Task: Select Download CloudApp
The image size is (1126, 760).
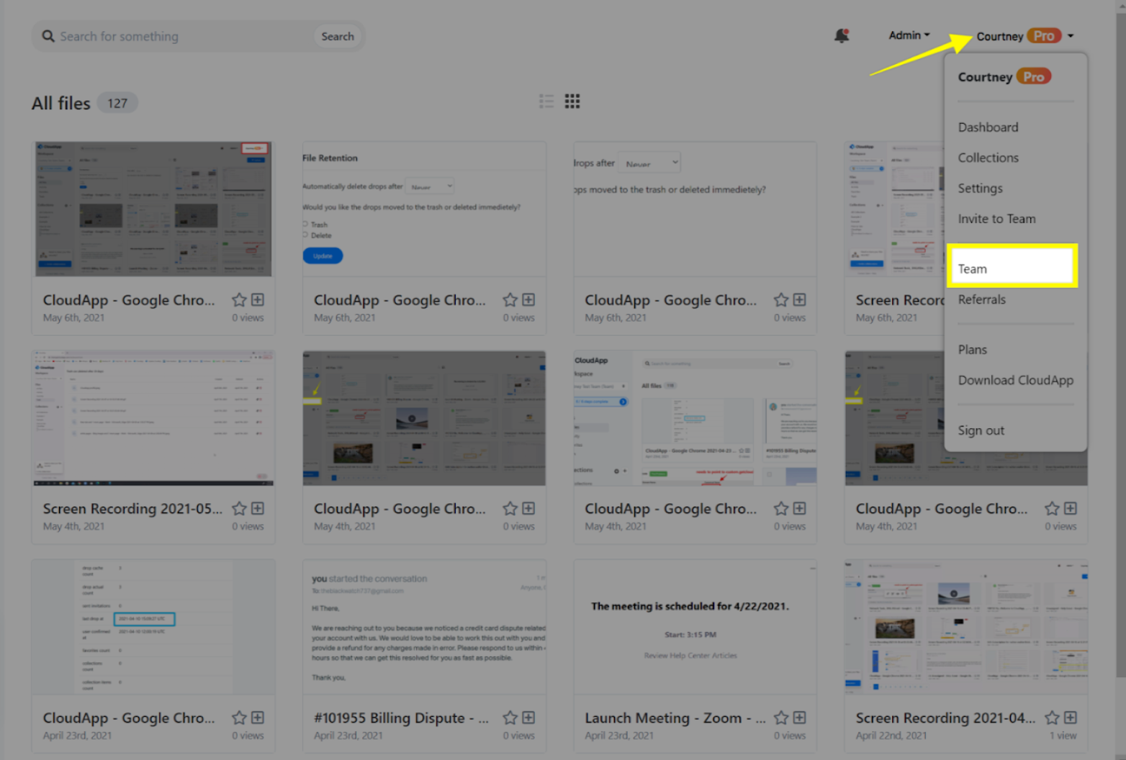Action: point(1015,380)
